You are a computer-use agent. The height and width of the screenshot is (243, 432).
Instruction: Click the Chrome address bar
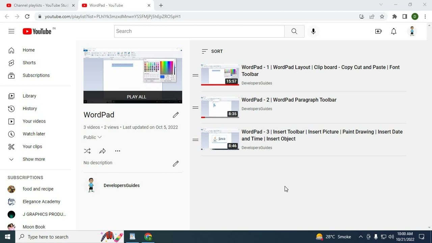point(199,16)
